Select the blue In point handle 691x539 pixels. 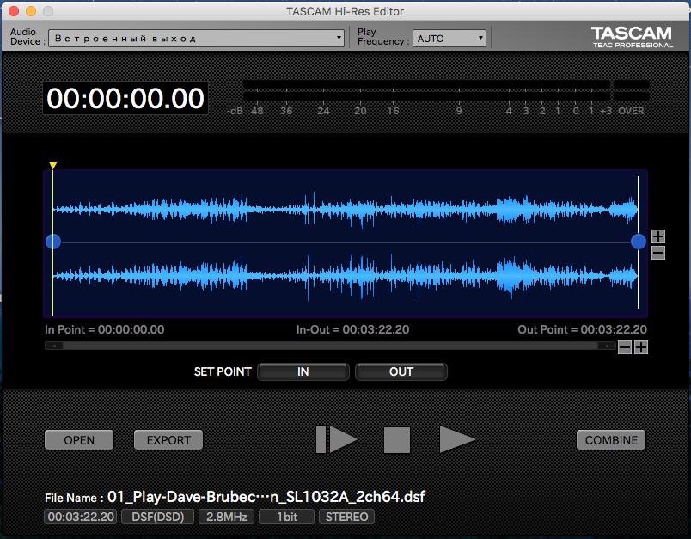53,242
